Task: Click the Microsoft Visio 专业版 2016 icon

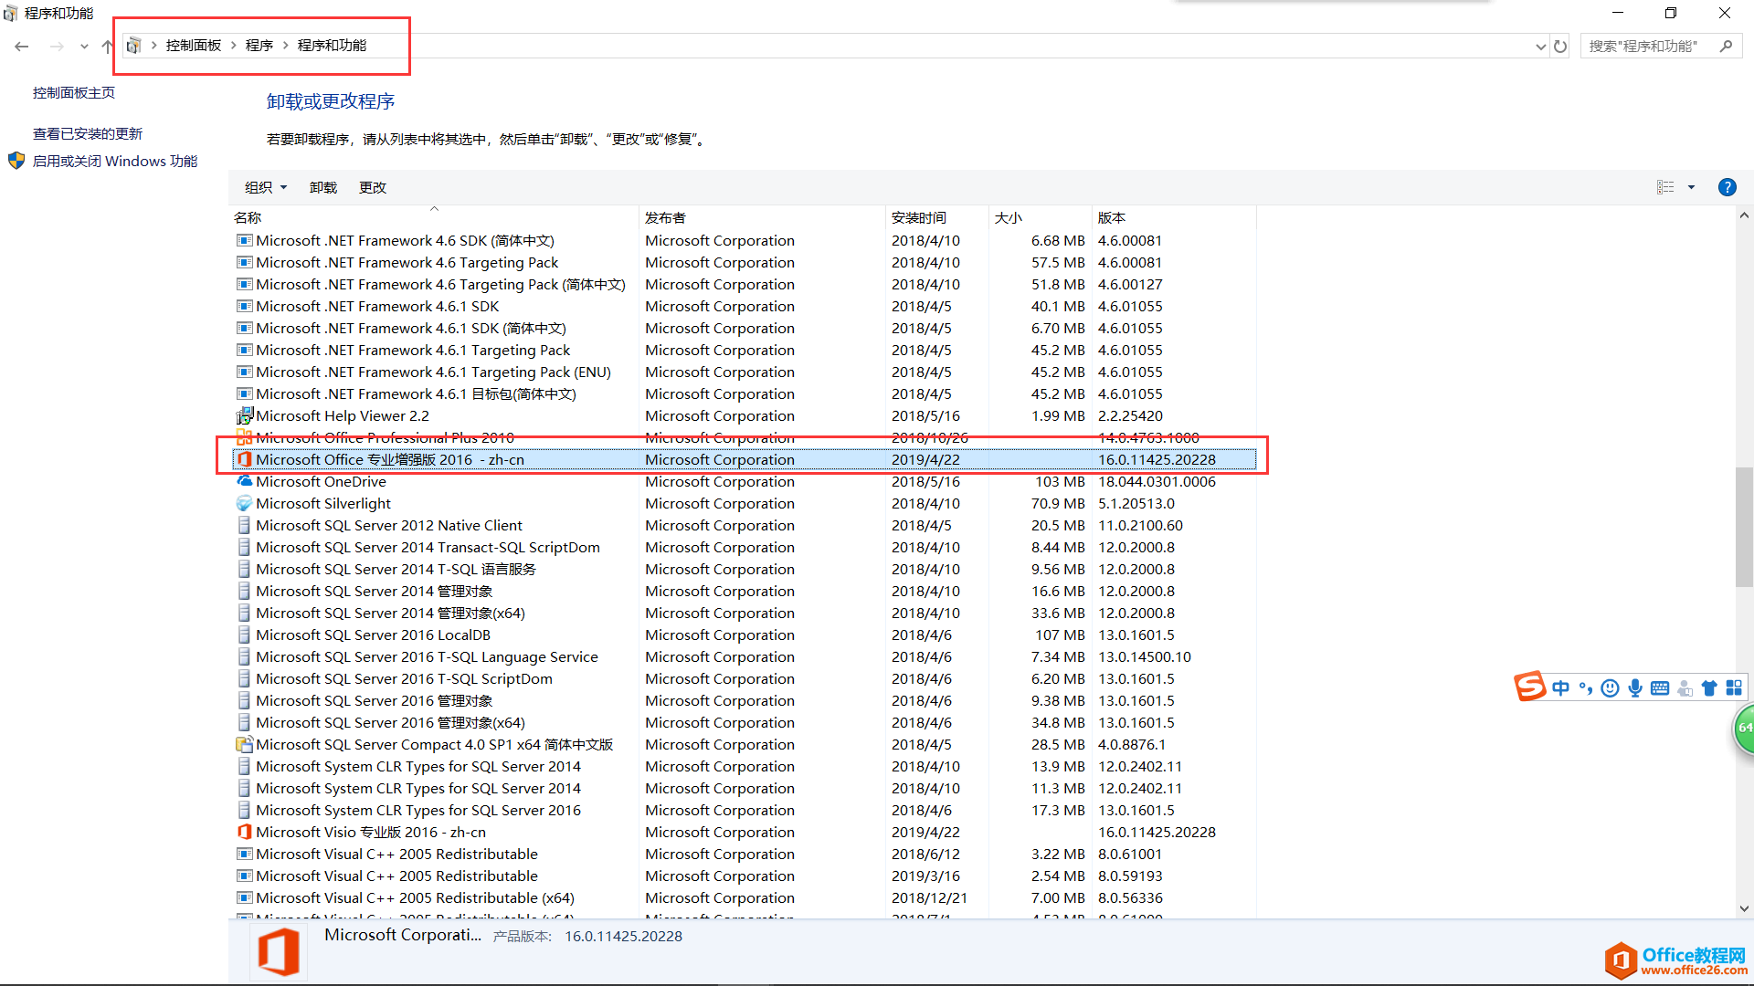Action: pyautogui.click(x=244, y=833)
